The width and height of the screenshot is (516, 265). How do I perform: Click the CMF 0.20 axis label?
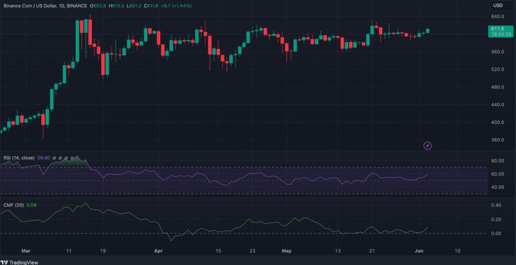(496, 219)
